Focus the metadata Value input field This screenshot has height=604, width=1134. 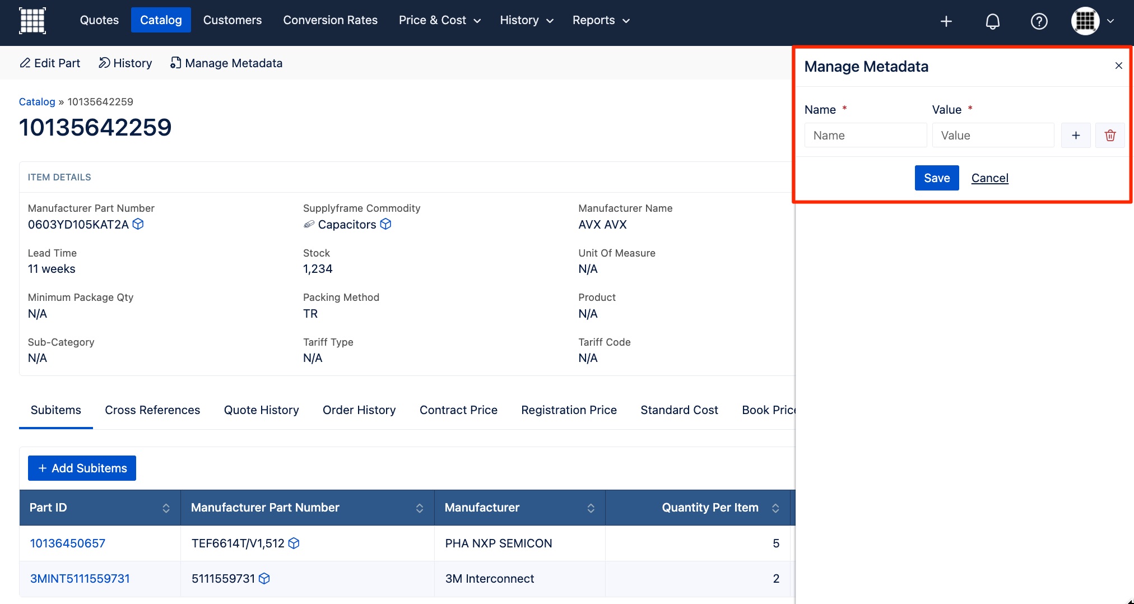coord(993,135)
